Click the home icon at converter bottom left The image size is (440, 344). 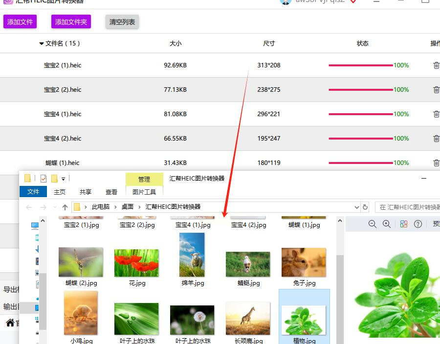coord(10,323)
